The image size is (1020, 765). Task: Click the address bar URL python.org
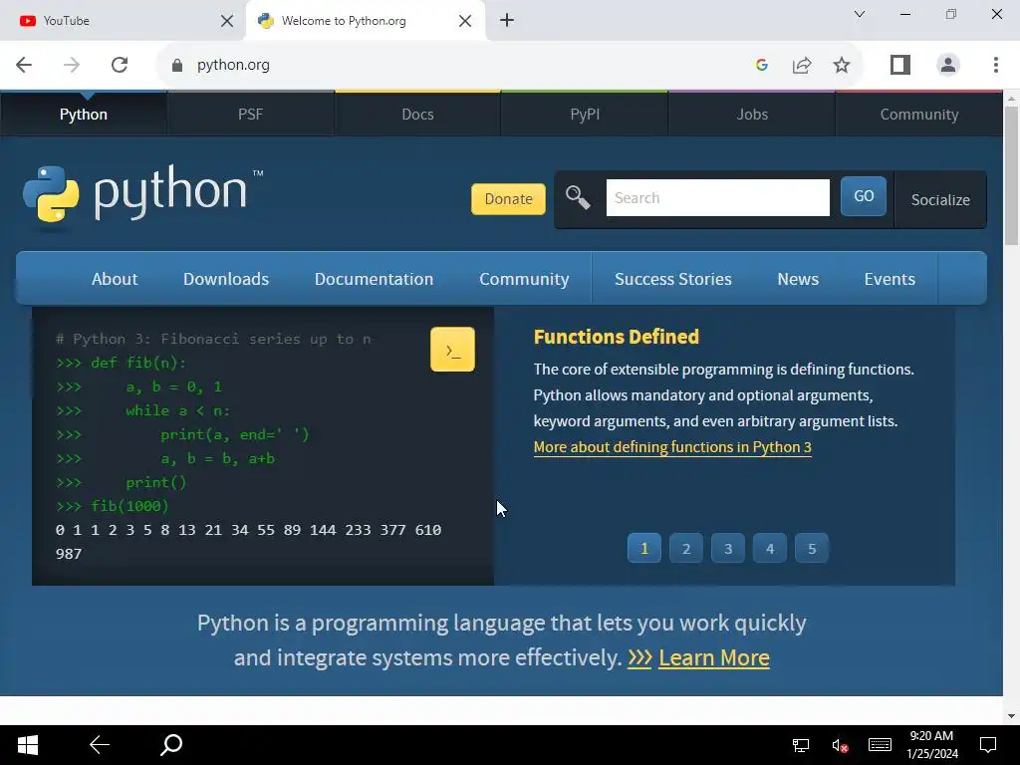[233, 65]
